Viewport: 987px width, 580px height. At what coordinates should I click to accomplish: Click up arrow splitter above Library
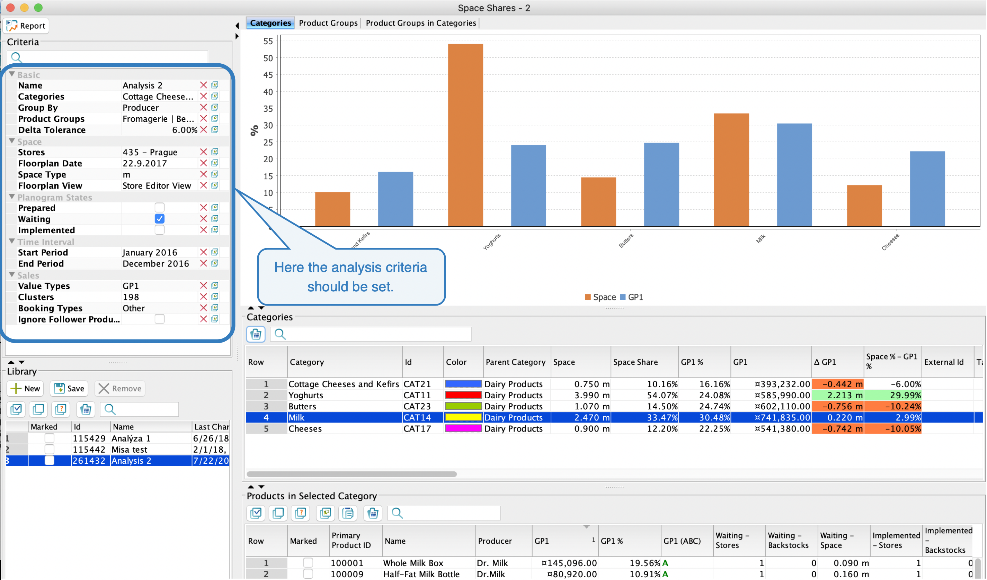(x=11, y=362)
